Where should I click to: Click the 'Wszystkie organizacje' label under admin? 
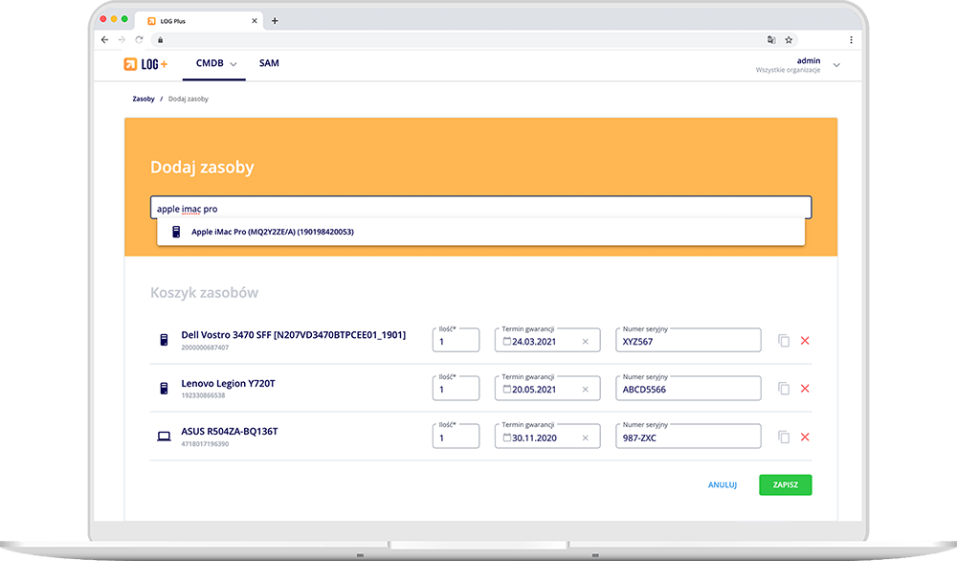pyautogui.click(x=788, y=70)
